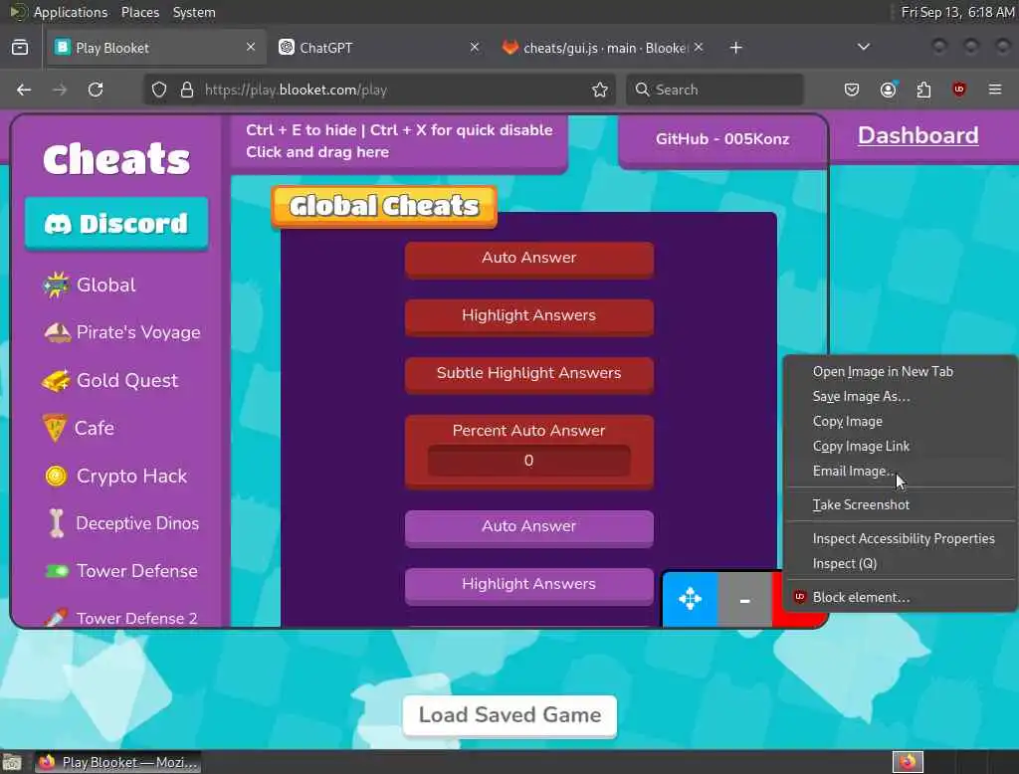Open the Pocket save icon
This screenshot has width=1019, height=774.
tap(852, 90)
